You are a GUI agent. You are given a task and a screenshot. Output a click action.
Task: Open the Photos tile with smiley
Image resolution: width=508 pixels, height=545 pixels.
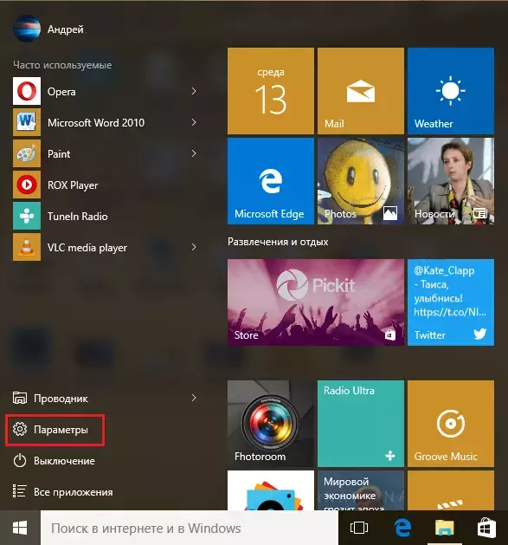(x=361, y=181)
